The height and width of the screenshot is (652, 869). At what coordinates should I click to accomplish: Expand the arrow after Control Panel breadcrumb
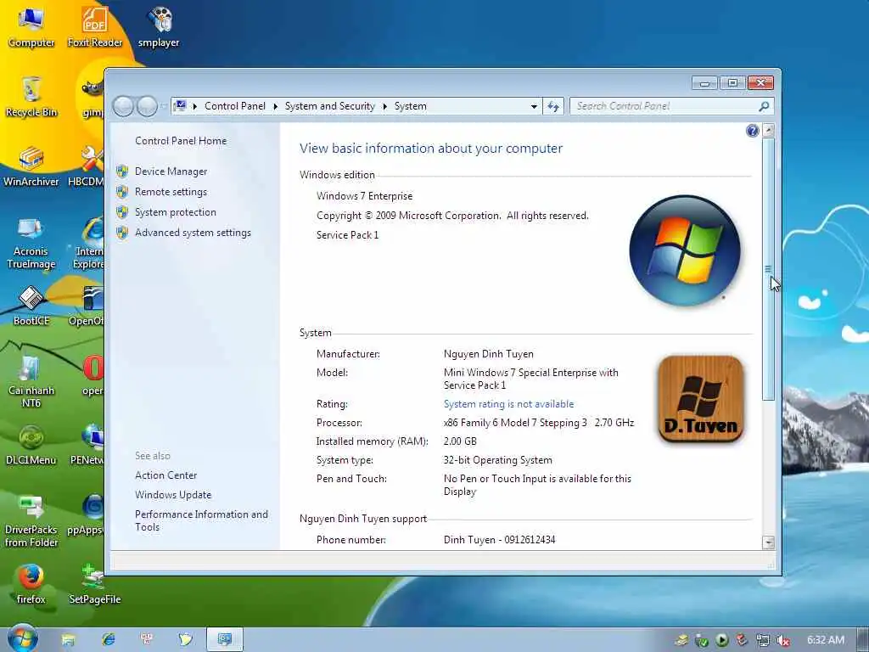click(276, 106)
